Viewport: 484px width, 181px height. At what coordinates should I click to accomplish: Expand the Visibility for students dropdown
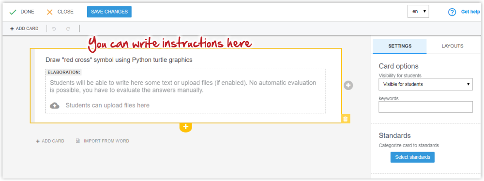point(425,84)
